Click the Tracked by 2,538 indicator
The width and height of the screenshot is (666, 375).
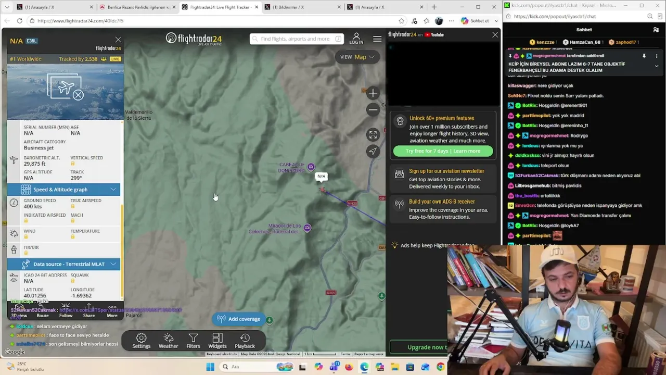[x=82, y=59]
